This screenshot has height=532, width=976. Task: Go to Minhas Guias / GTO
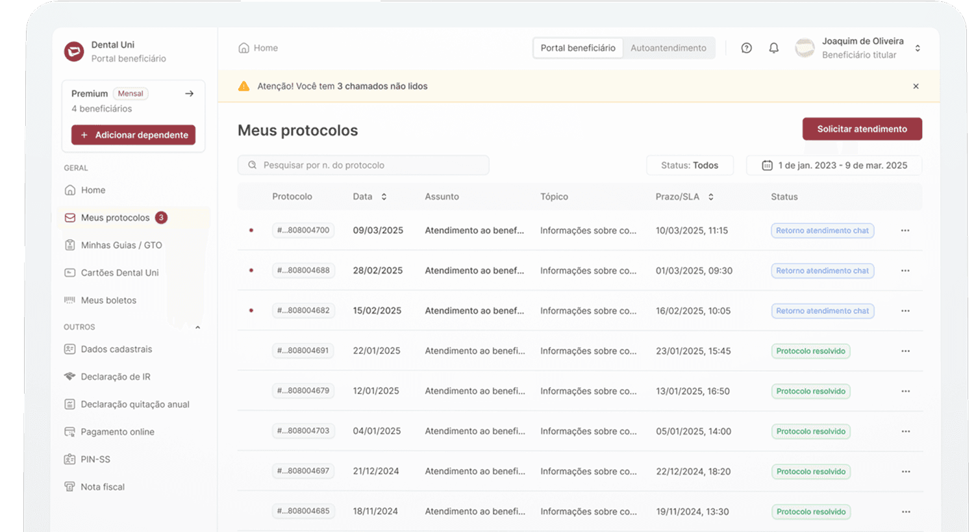click(x=121, y=245)
